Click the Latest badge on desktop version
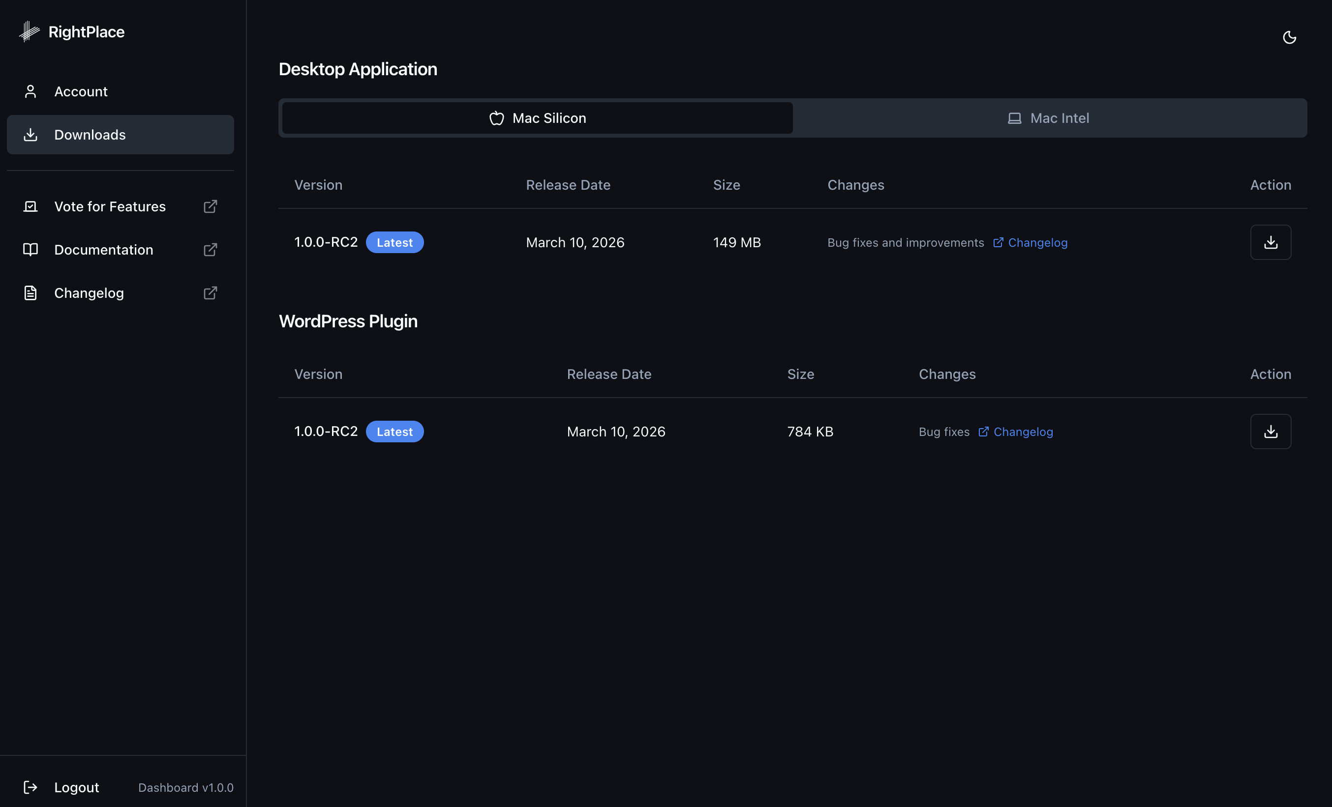The height and width of the screenshot is (807, 1332). [394, 242]
